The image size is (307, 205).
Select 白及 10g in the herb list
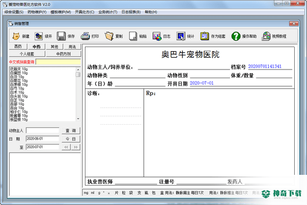coord(17,77)
